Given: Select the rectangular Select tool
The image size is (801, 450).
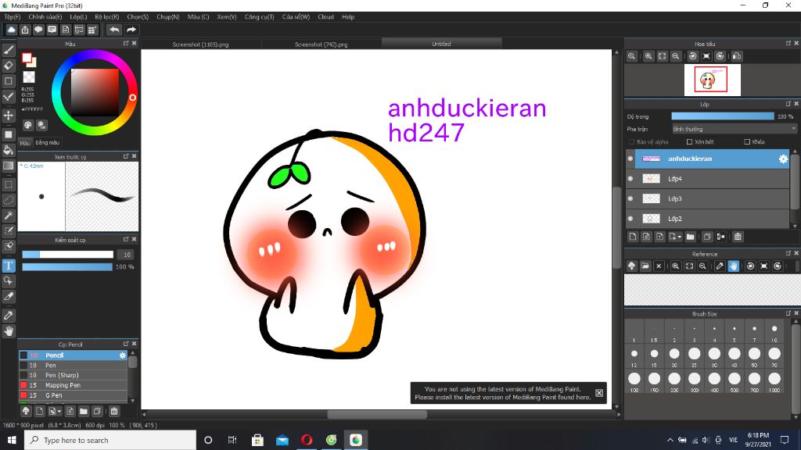Looking at the screenshot, I should coord(9,184).
